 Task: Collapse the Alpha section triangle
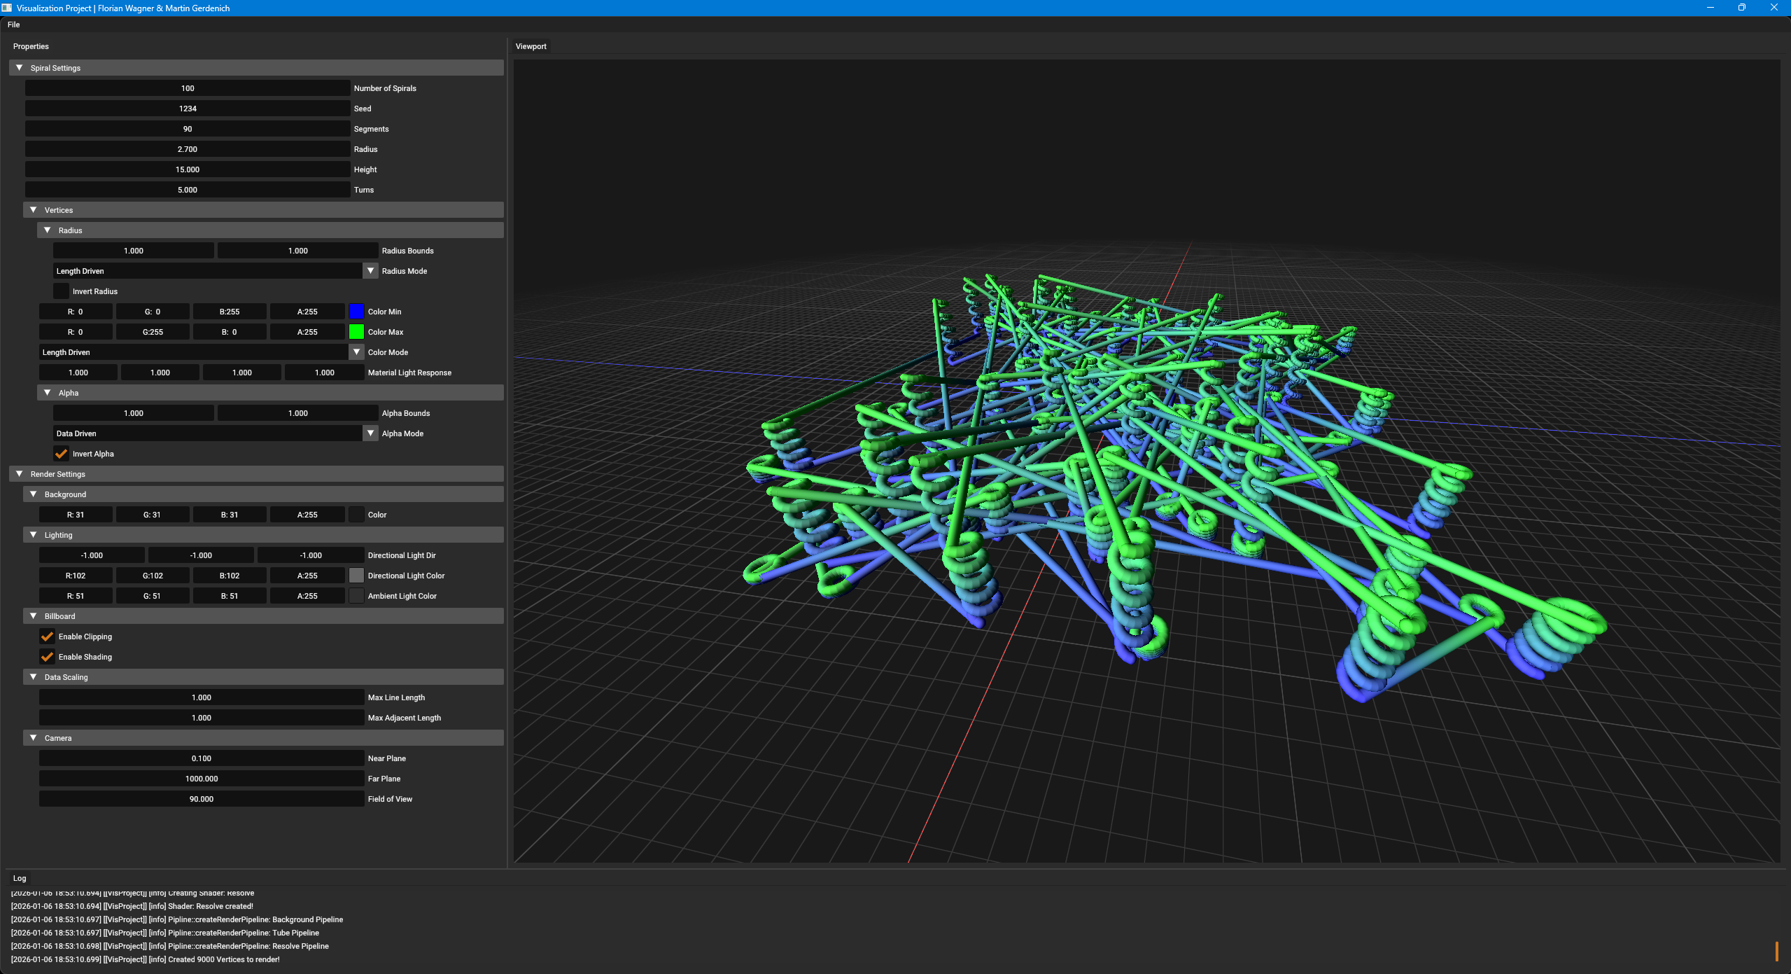48,393
